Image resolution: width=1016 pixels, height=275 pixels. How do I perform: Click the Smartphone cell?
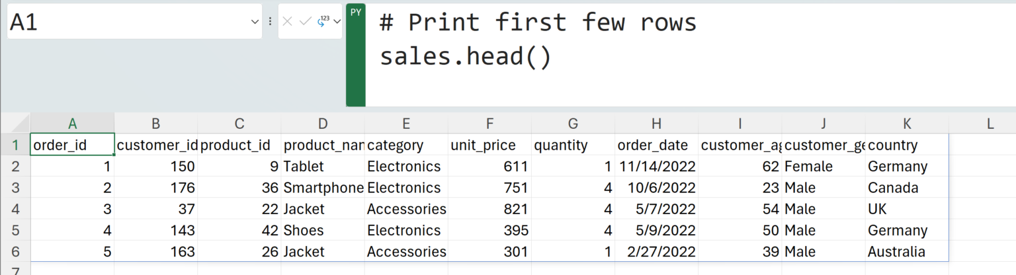point(323,188)
